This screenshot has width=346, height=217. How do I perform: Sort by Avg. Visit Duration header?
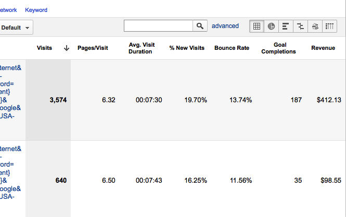point(141,48)
